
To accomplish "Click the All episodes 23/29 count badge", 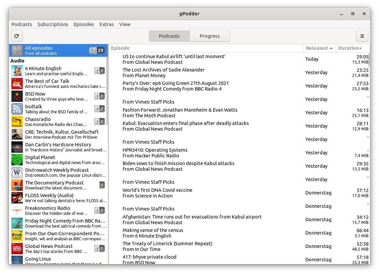I will click(x=97, y=50).
